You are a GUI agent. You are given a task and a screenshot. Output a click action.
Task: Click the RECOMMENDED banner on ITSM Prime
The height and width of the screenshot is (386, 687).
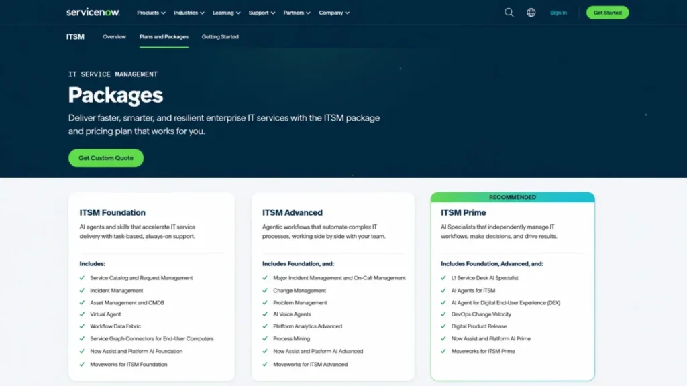513,198
